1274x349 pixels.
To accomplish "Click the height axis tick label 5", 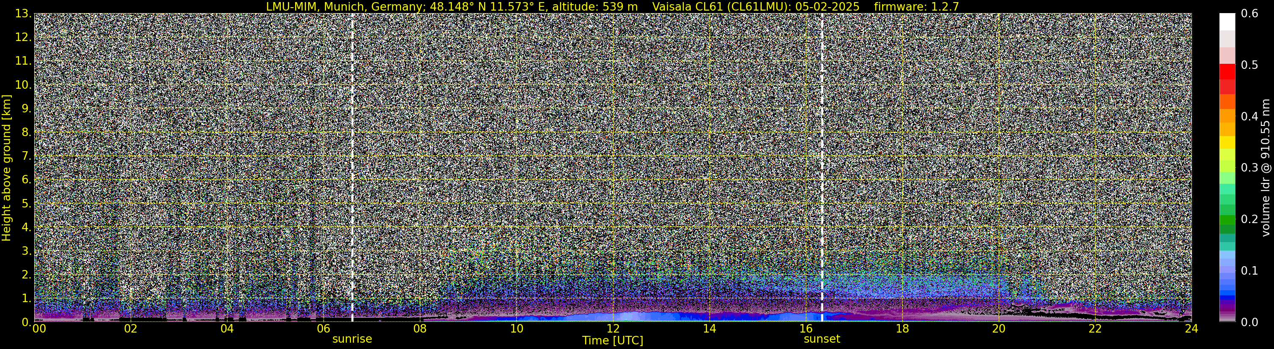I will (27, 204).
